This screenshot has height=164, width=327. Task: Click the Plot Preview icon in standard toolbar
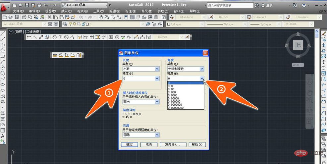point(30,17)
